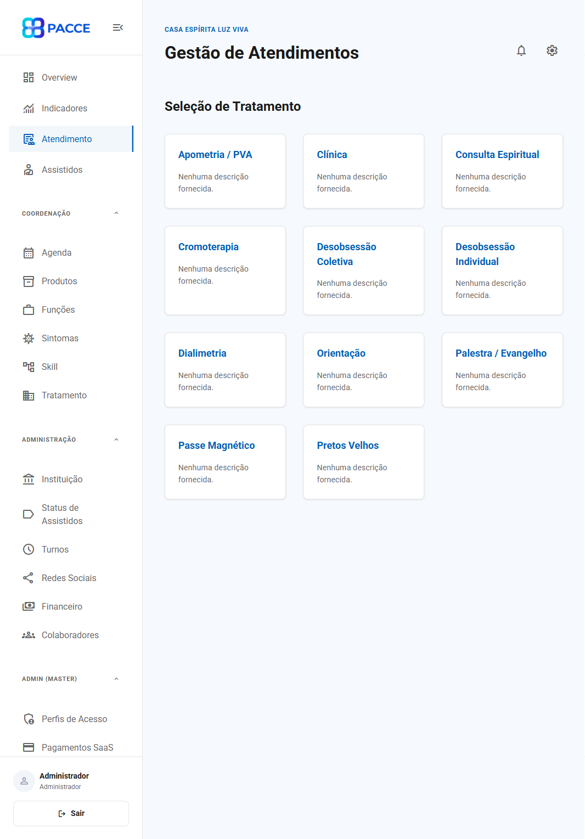Image resolution: width=585 pixels, height=839 pixels.
Task: Click the Perfis de Acesso shield icon
Action: pyautogui.click(x=29, y=719)
